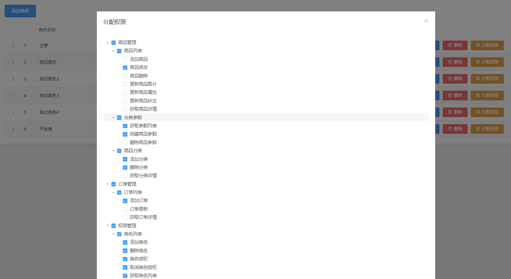Click 删除 button in the 开发者 row
Viewport: 511px width, 279px height.
pyautogui.click(x=455, y=129)
